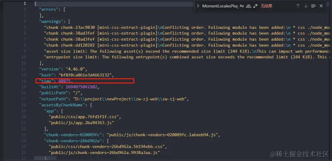Click the "entrypoint size limit" warning line

pyautogui.click(x=187, y=57)
